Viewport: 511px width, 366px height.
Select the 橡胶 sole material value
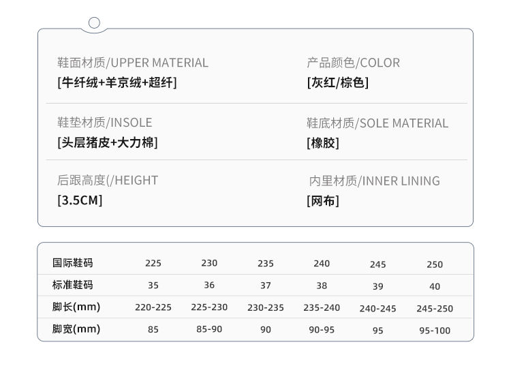coord(323,143)
